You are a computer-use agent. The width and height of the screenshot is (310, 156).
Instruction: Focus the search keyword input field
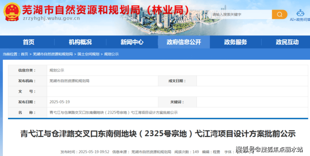tap(241, 14)
